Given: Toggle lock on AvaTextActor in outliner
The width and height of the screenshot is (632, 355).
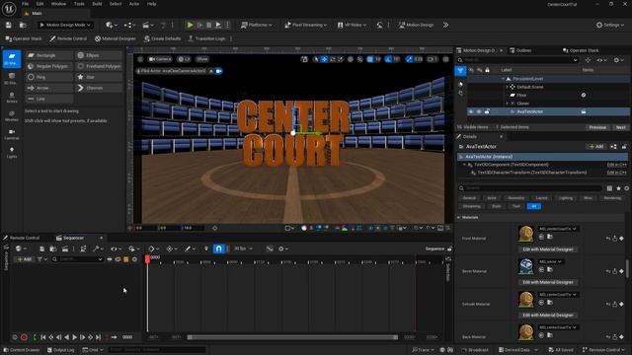Looking at the screenshot, I should (x=487, y=111).
